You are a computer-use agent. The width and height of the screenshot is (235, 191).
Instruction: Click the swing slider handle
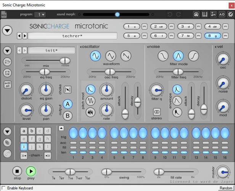(106, 172)
